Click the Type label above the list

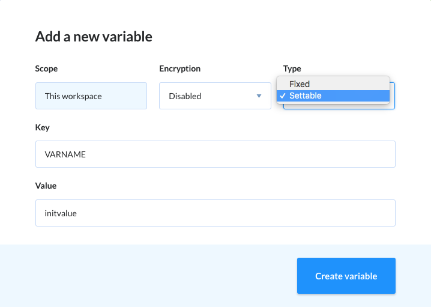click(292, 68)
